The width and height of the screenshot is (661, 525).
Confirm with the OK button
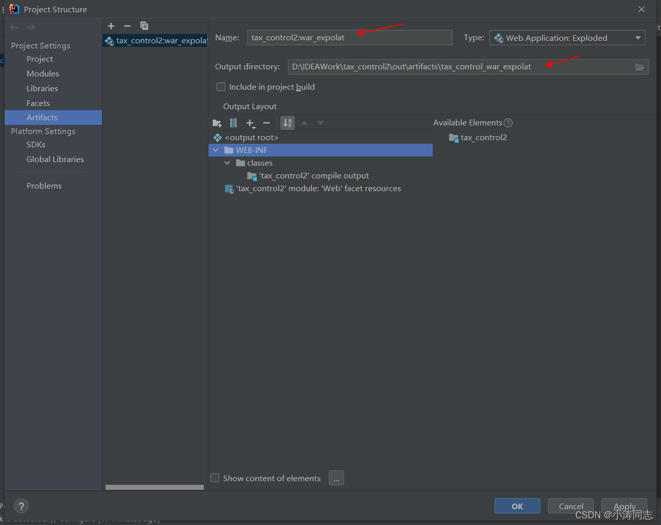[x=517, y=506]
